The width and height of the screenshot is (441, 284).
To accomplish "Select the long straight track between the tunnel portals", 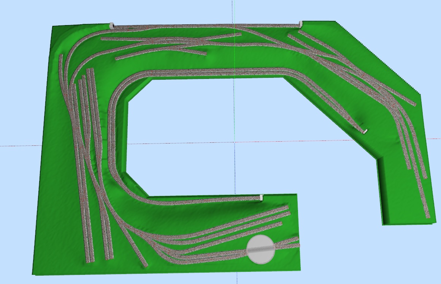I will 205,26.
